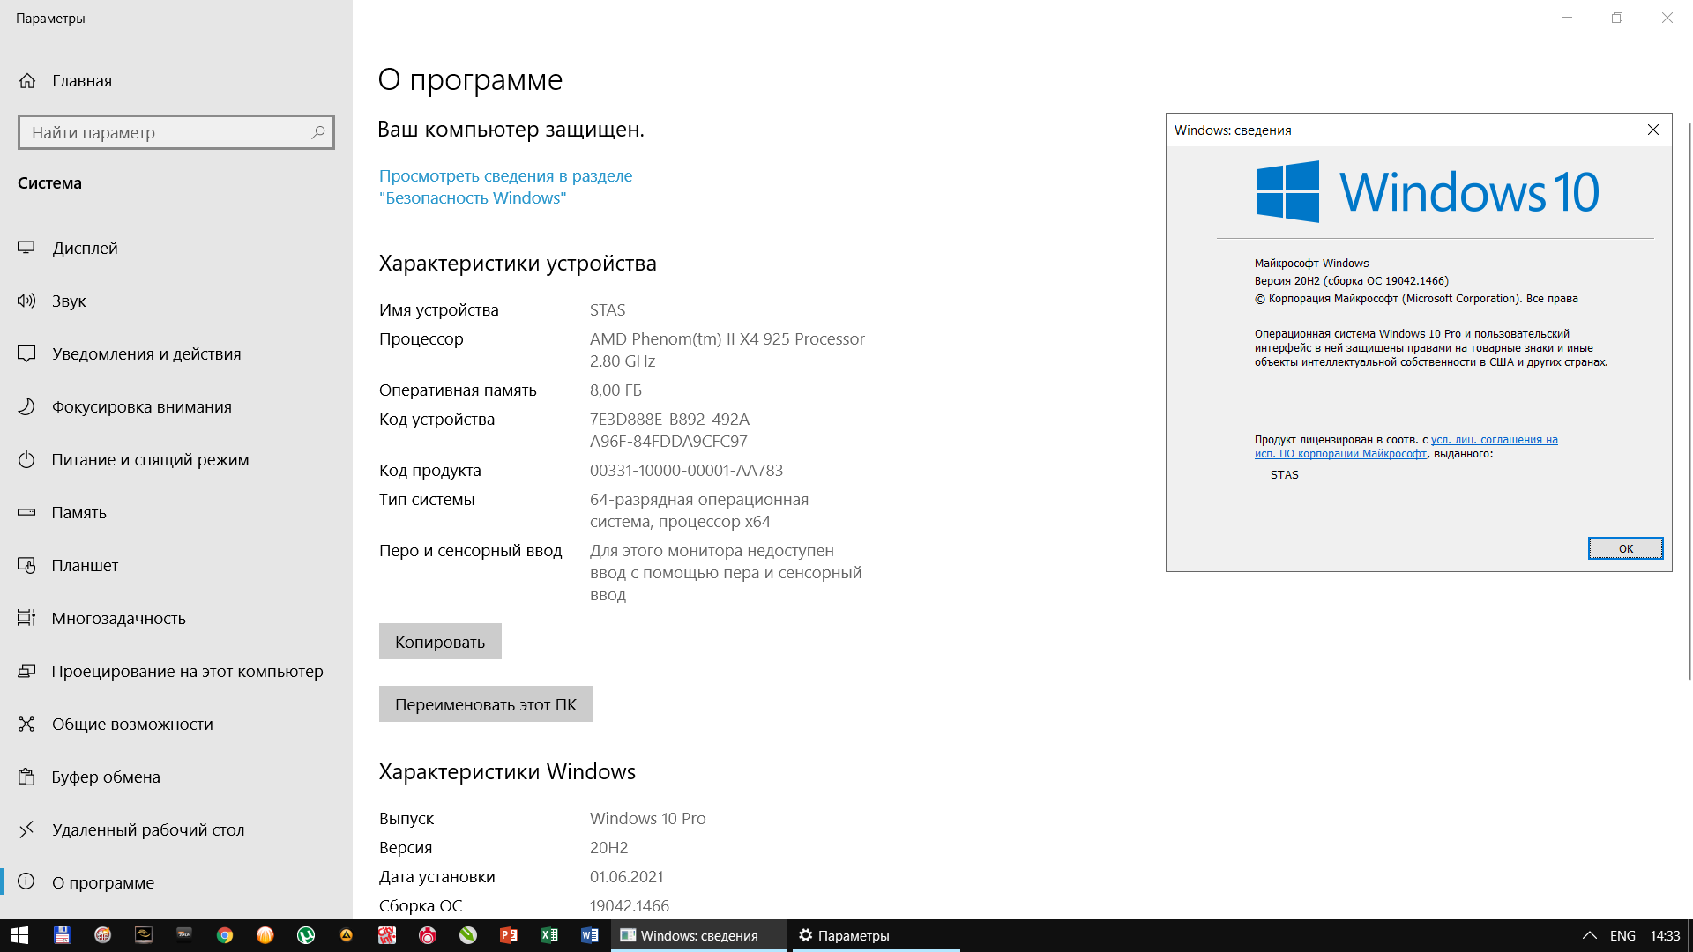Open the Звук sound settings
The height and width of the screenshot is (952, 1693).
(69, 301)
